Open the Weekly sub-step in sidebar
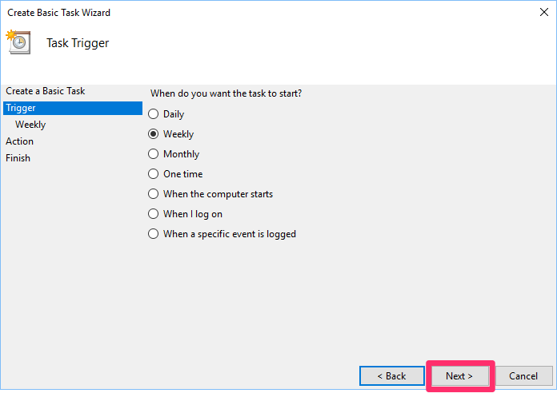 pyautogui.click(x=30, y=125)
